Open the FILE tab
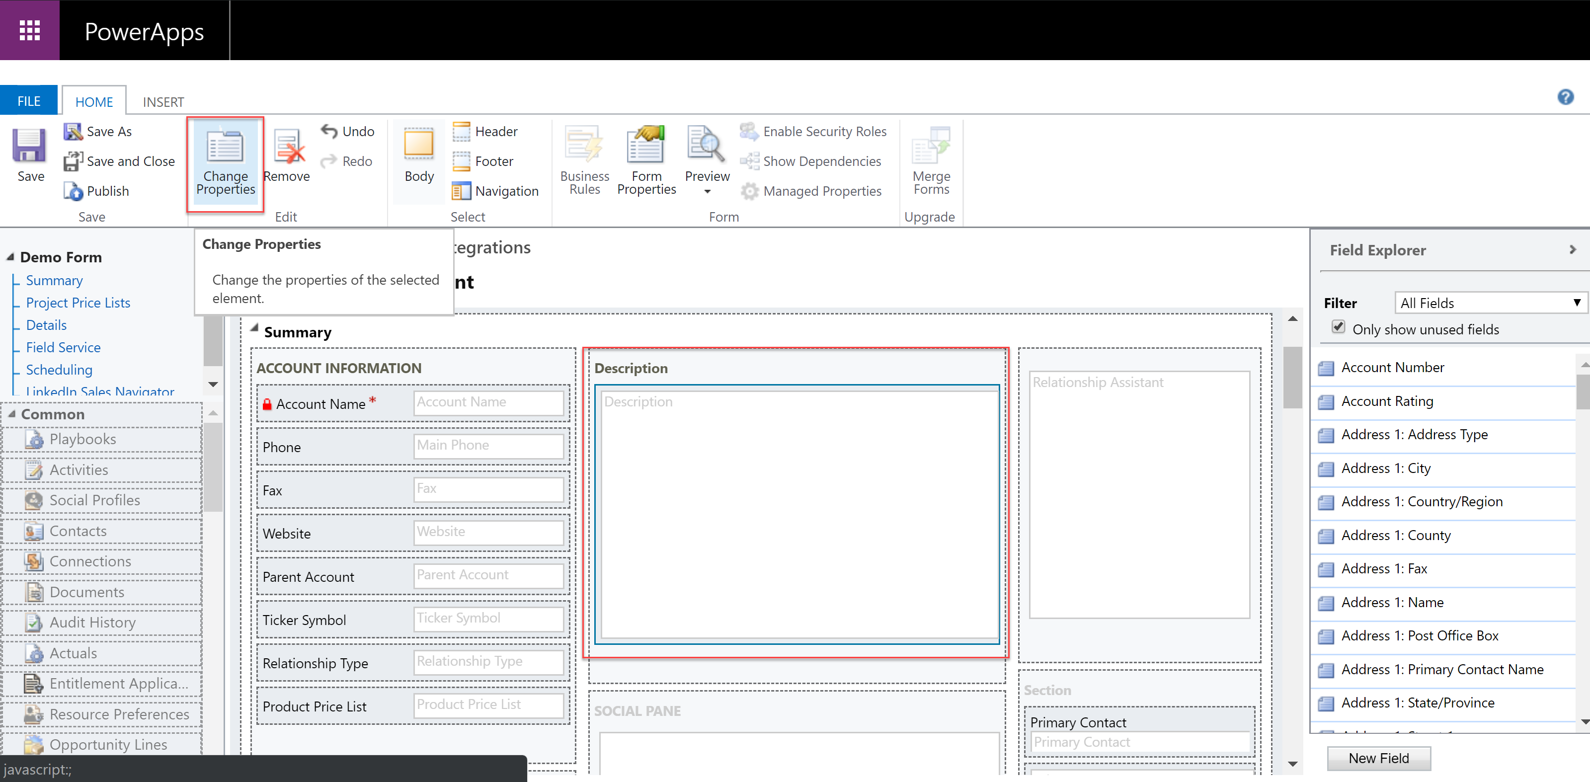Image resolution: width=1590 pixels, height=782 pixels. coord(28,100)
